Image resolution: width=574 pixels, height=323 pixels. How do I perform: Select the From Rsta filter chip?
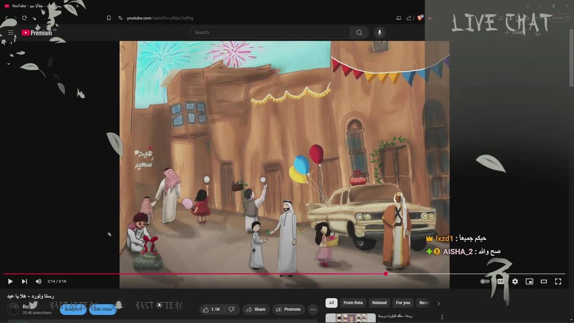pos(353,303)
